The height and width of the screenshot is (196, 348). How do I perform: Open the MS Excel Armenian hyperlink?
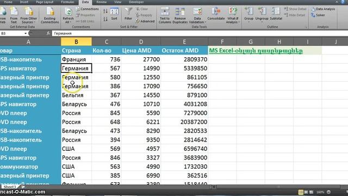[x=256, y=51]
